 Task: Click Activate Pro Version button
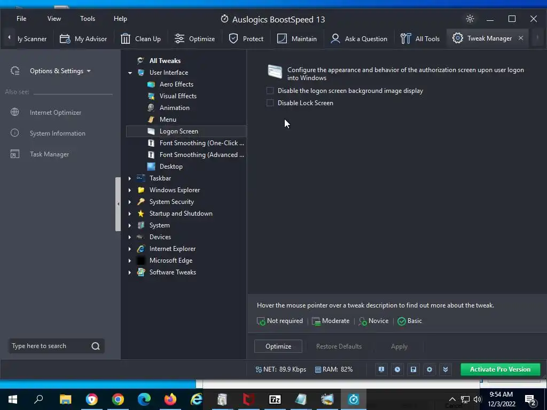click(x=500, y=369)
